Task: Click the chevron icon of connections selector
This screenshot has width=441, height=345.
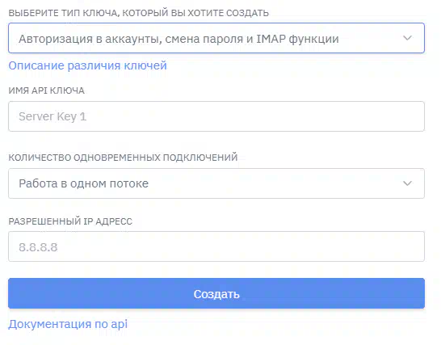Action: (407, 183)
